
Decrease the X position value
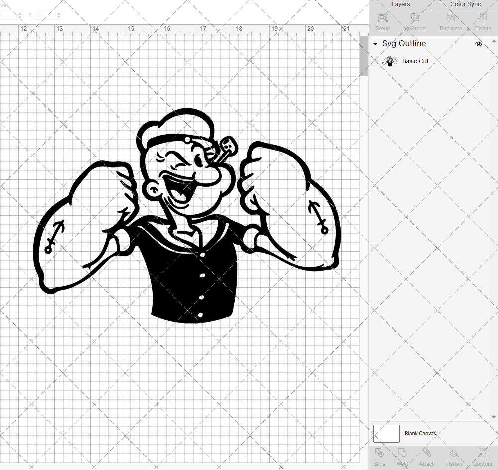click(20, 17)
